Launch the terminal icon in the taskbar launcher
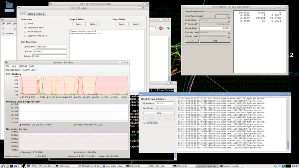The image size is (299, 168). 12,166
